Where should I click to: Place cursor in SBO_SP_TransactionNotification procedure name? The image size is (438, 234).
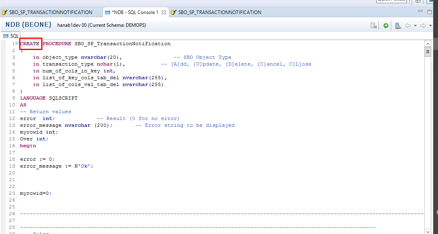[x=123, y=44]
